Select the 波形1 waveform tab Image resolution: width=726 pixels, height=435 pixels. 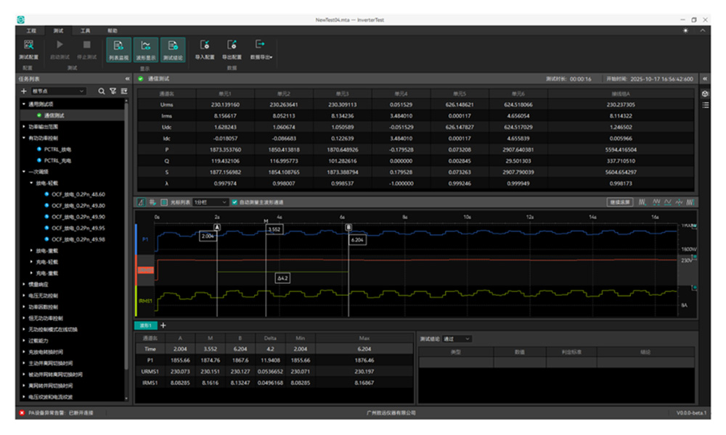146,326
